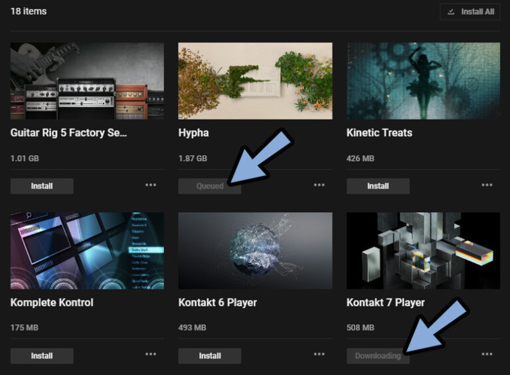Image resolution: width=510 pixels, height=375 pixels.
Task: Click the Kinetic Treats product title
Action: [379, 133]
